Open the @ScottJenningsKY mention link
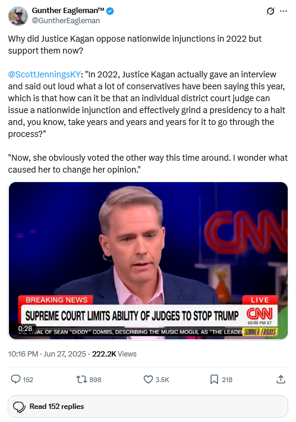296x422 pixels. [x=45, y=74]
